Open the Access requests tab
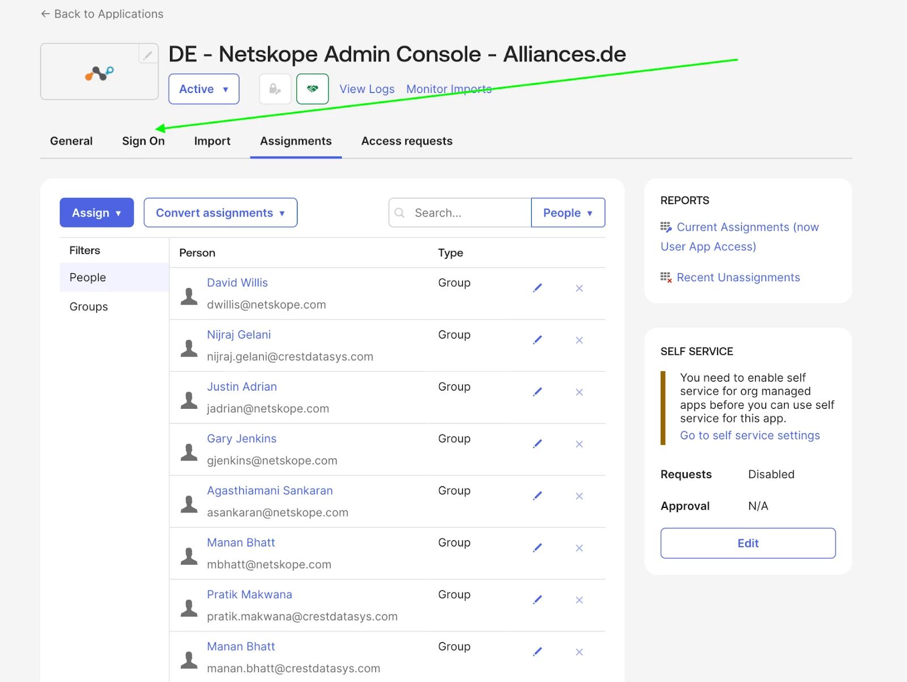This screenshot has width=907, height=682. click(407, 141)
